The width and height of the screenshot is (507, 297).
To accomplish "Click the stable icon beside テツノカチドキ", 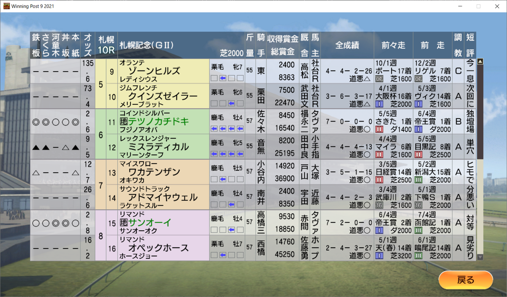I will point(124,121).
